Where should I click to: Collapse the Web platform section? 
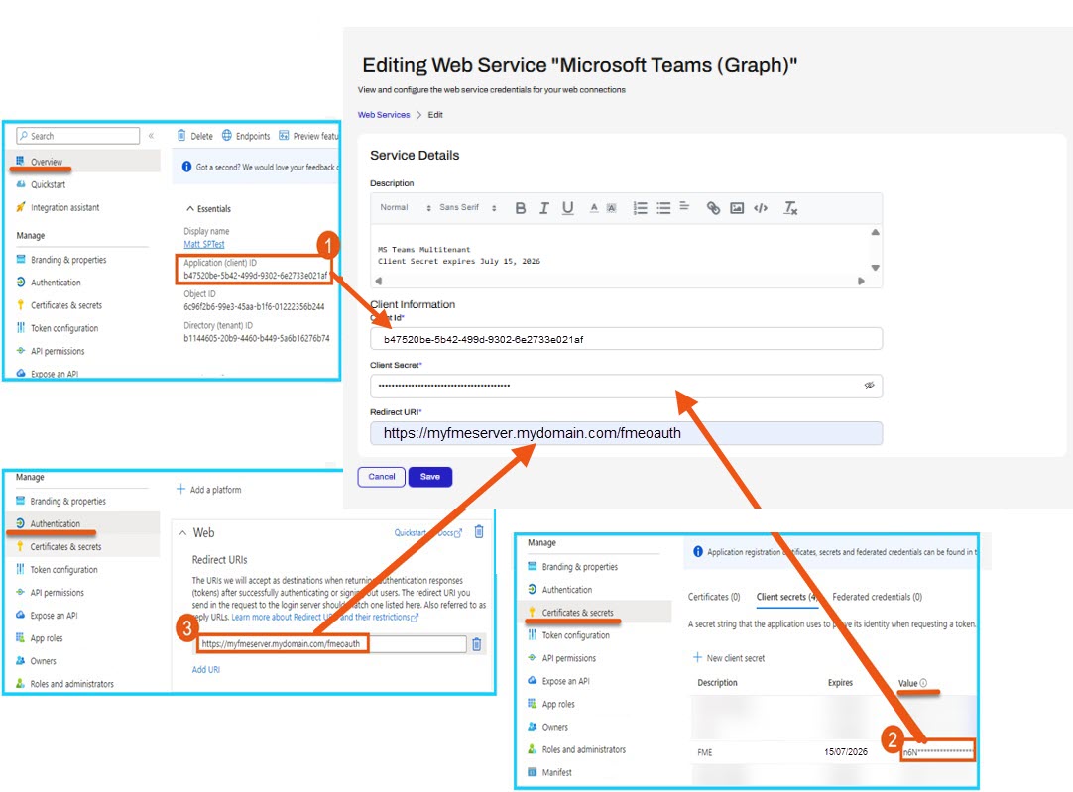tap(182, 532)
